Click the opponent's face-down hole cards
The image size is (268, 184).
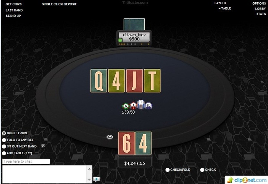pos(134,24)
